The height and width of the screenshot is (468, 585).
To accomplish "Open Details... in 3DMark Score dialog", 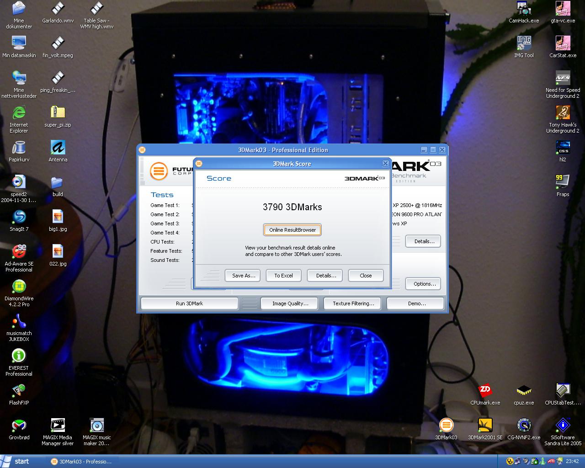I will click(x=326, y=276).
